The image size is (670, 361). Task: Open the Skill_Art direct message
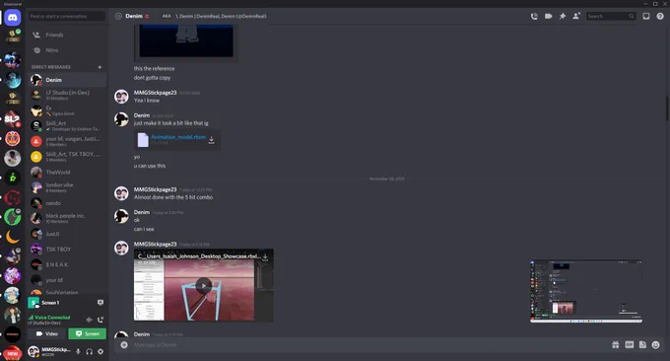tap(67, 125)
